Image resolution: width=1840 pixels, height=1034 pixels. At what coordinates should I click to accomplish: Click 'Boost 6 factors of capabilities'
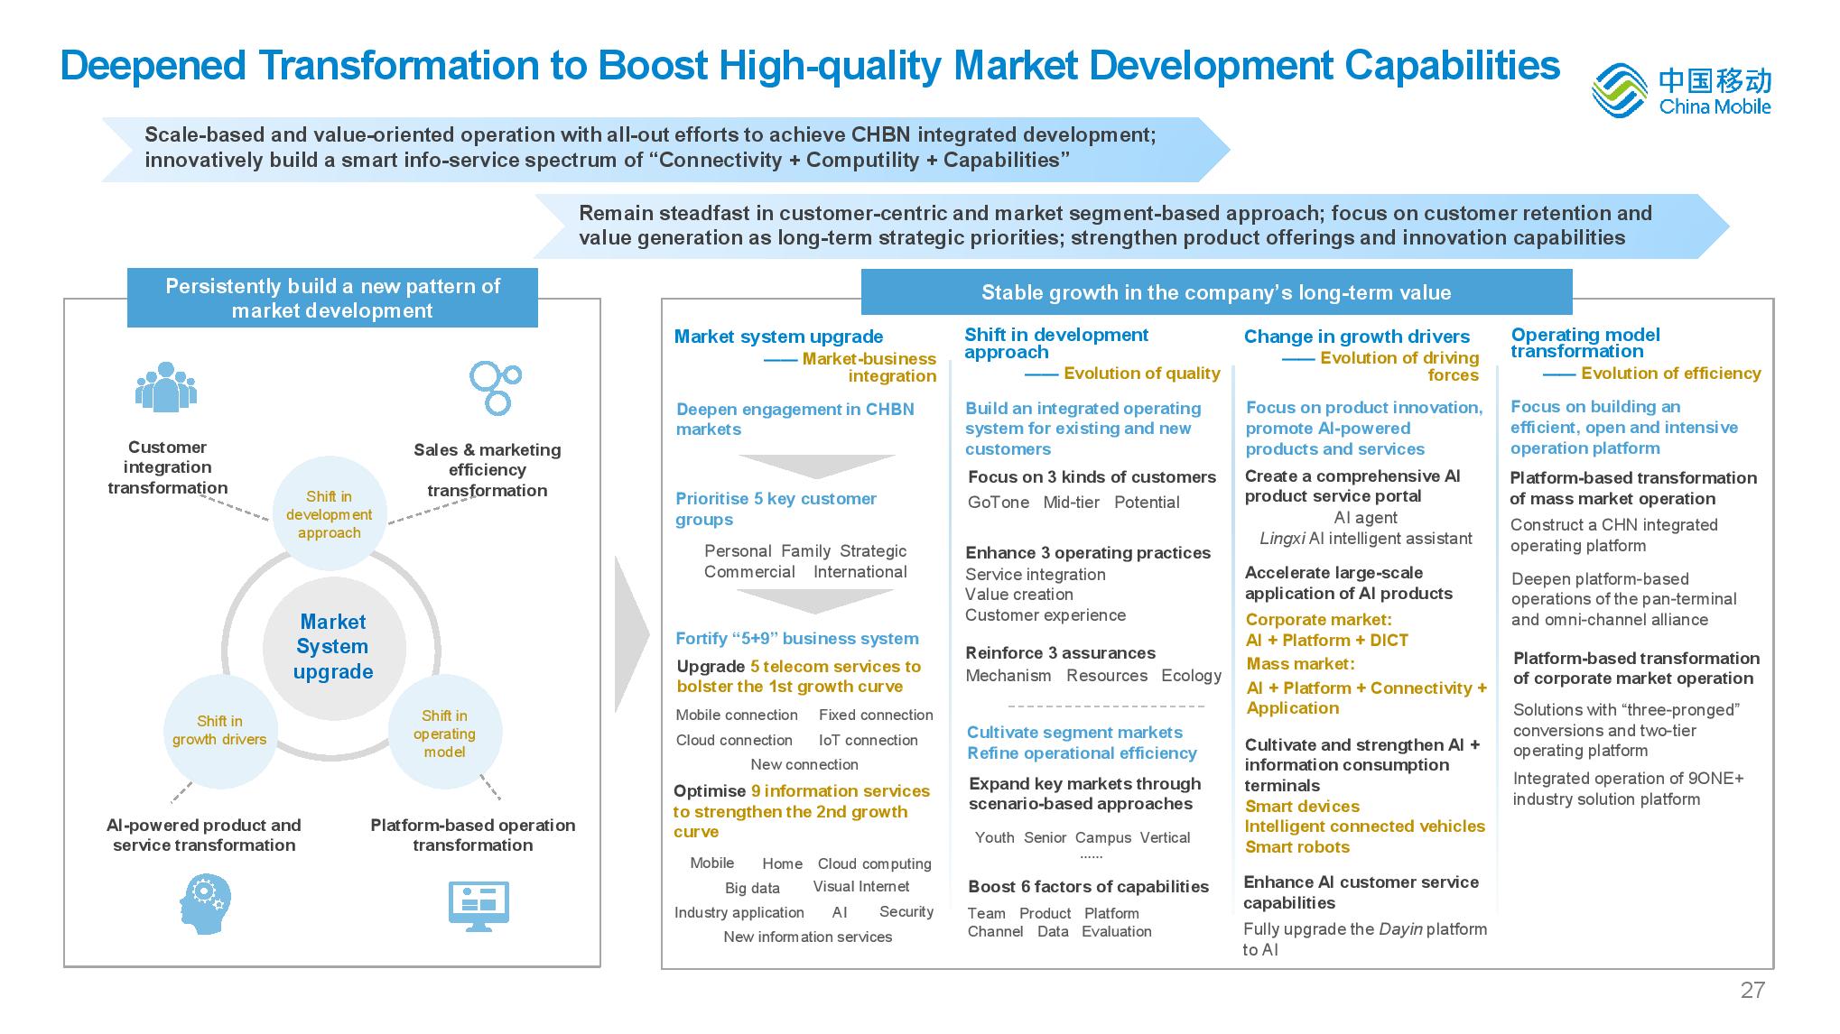tap(1088, 887)
